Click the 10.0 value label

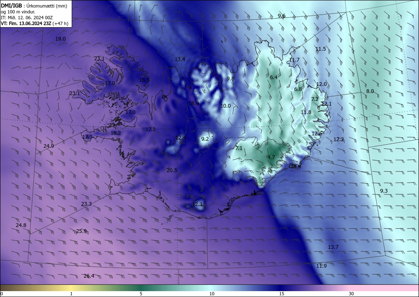click(225, 106)
